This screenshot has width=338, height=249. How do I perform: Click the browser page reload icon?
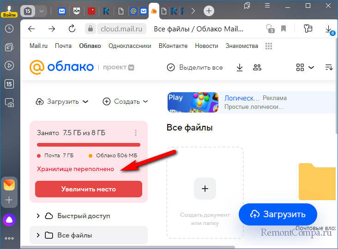click(x=72, y=29)
